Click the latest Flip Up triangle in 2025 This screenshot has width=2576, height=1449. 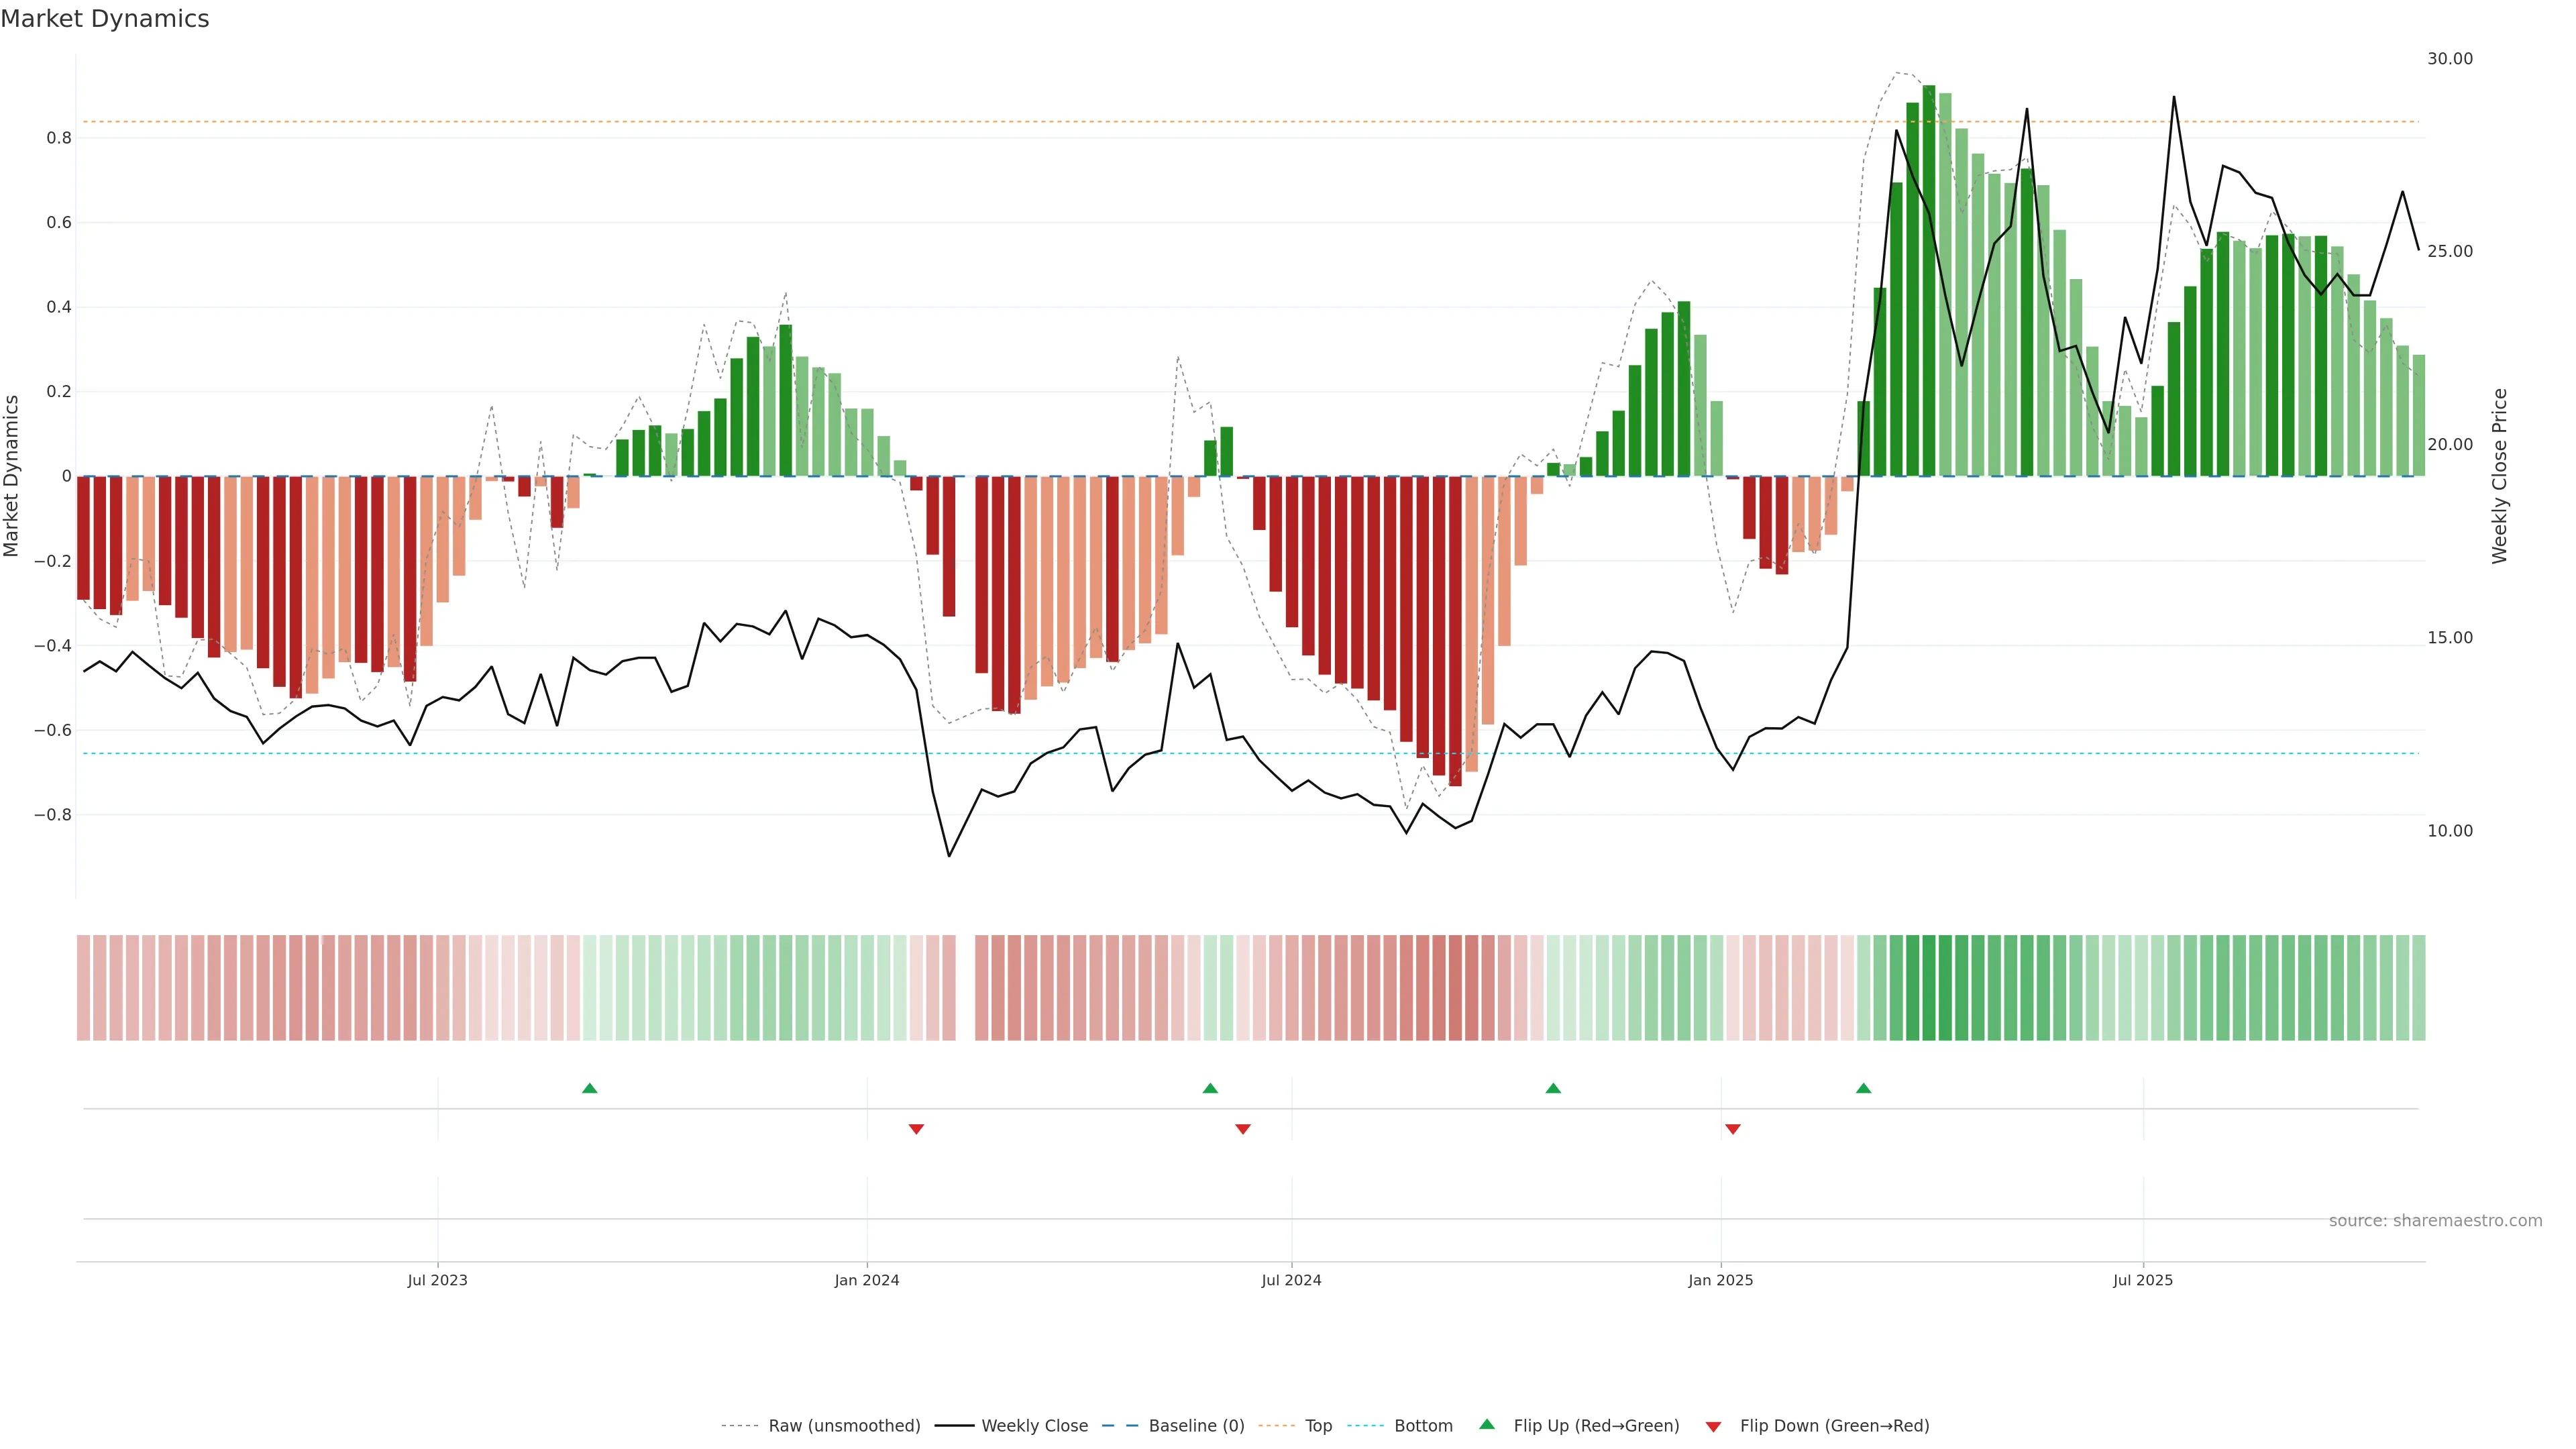pyautogui.click(x=1863, y=1088)
